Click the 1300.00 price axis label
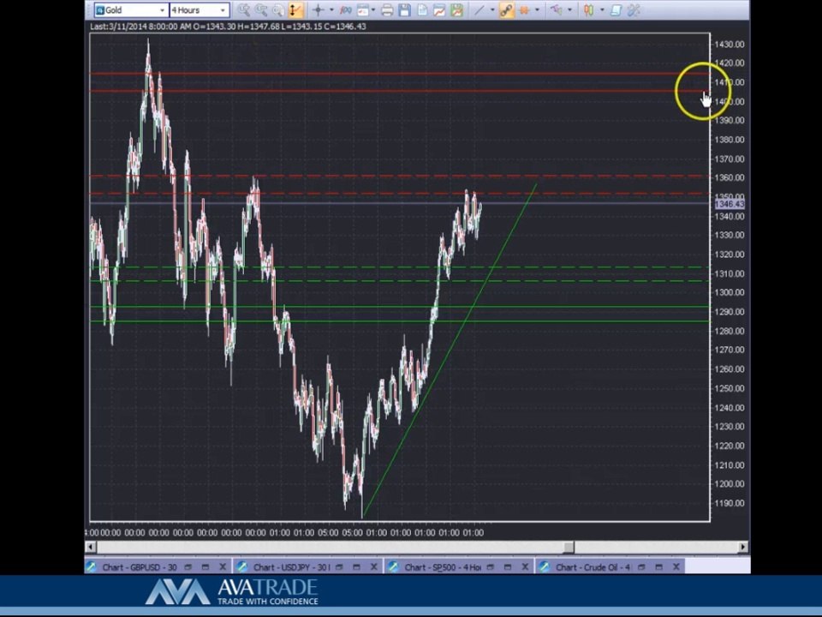822x617 pixels. pyautogui.click(x=730, y=292)
